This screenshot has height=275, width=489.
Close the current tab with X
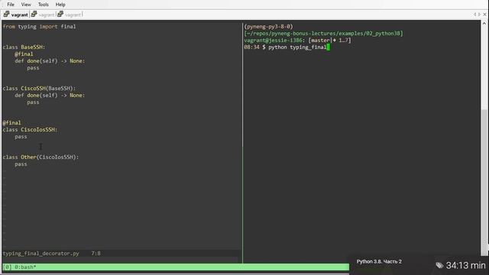(x=484, y=15)
